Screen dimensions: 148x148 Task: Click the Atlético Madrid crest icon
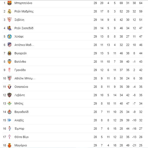[9, 45]
